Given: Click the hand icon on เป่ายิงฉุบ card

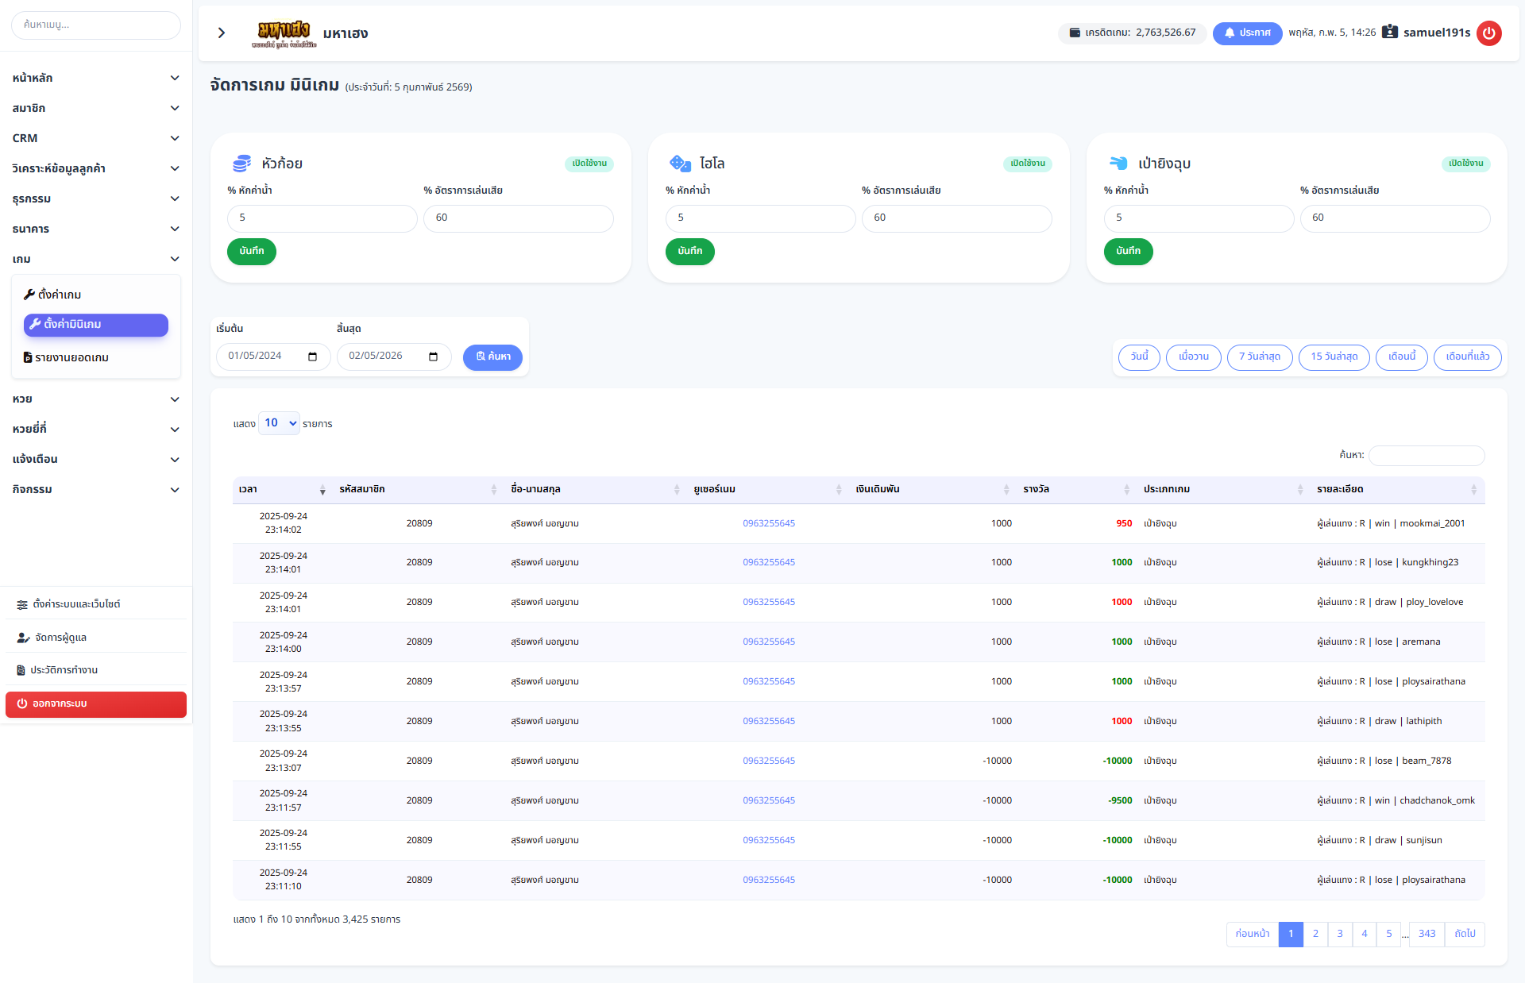Looking at the screenshot, I should point(1118,164).
